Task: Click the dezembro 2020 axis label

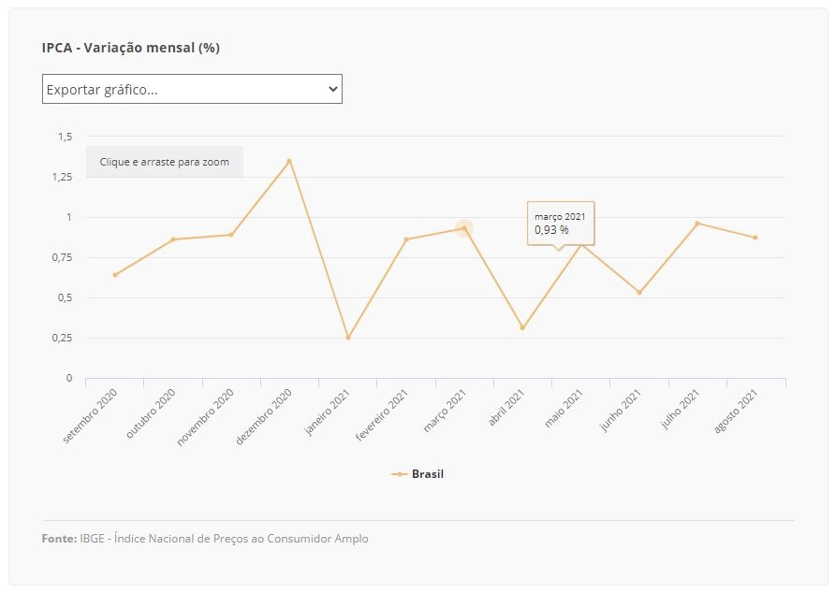Action: pyautogui.click(x=264, y=416)
